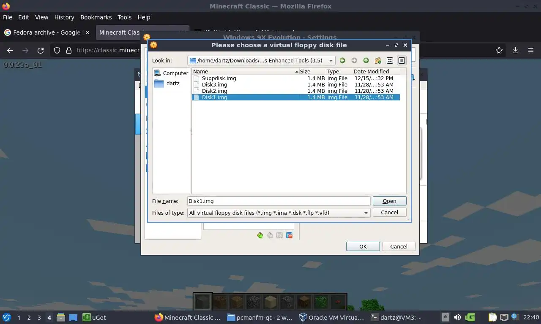The image size is (541, 324).
Task: Open the Look in path dropdown
Action: click(x=261, y=60)
